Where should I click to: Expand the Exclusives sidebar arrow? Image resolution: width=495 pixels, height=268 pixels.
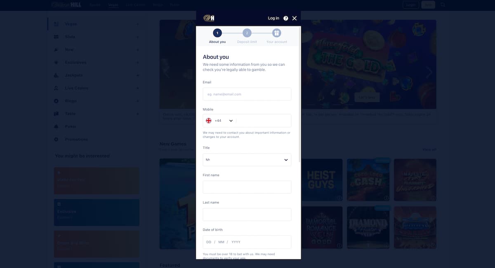coord(137,63)
